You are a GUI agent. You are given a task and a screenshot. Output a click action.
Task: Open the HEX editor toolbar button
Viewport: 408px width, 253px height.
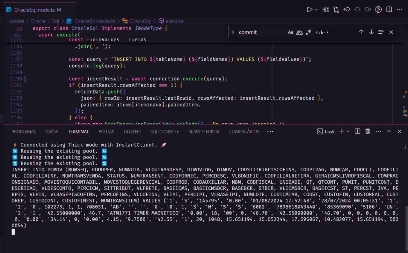pyautogui.click(x=325, y=10)
